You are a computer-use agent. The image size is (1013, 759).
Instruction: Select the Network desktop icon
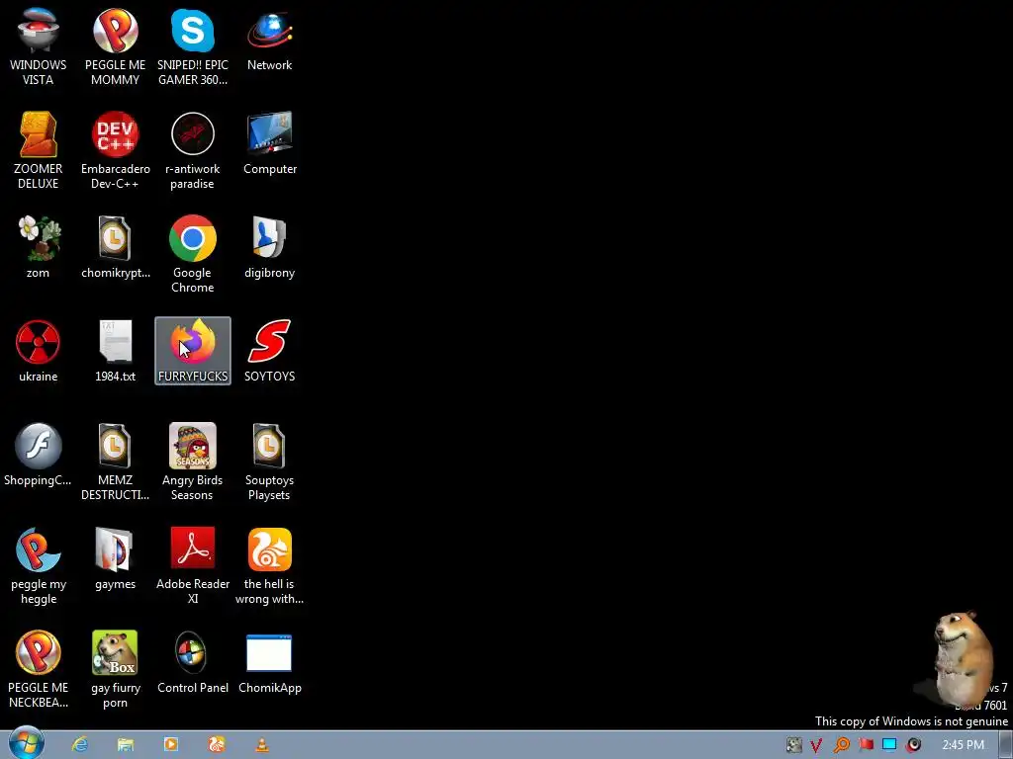pyautogui.click(x=269, y=39)
